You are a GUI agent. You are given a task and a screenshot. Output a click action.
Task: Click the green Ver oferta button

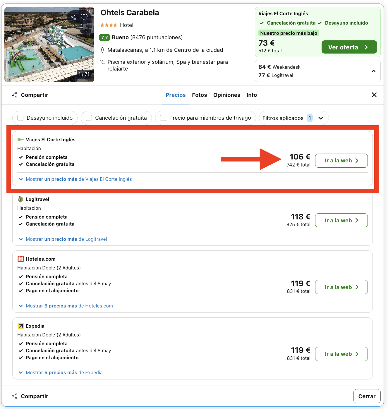349,47
